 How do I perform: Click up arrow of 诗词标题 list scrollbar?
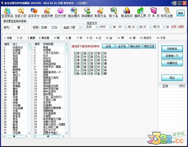[x=66, y=44]
